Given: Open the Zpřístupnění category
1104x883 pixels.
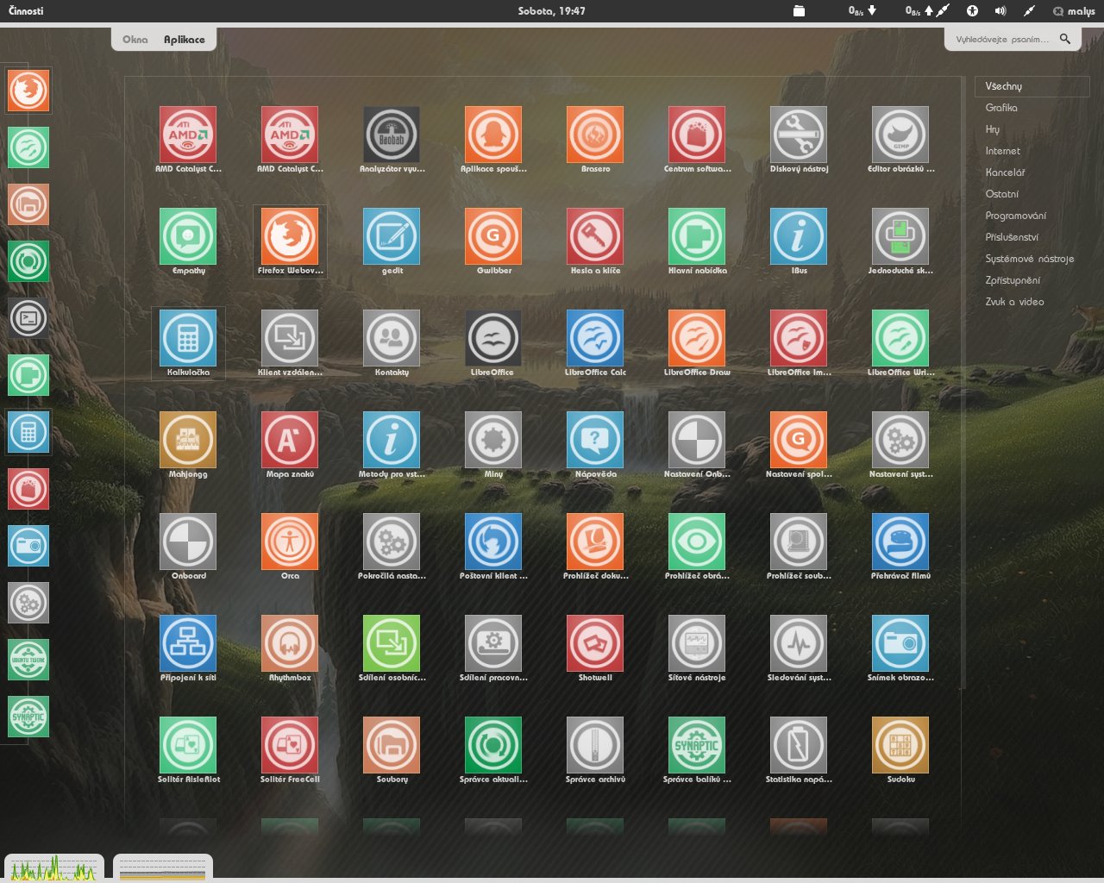Looking at the screenshot, I should 1013,280.
